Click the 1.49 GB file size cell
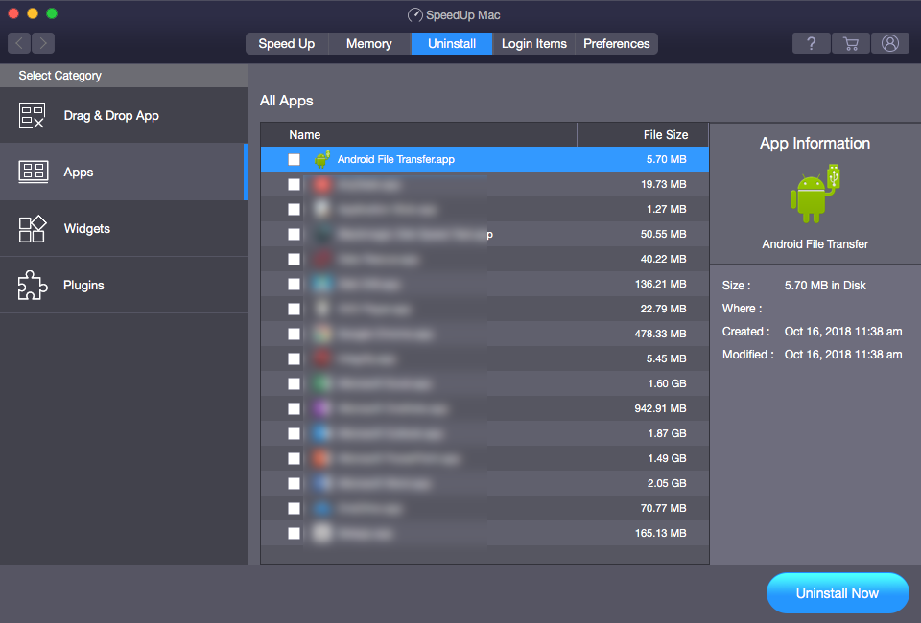Image resolution: width=921 pixels, height=623 pixels. 667,459
